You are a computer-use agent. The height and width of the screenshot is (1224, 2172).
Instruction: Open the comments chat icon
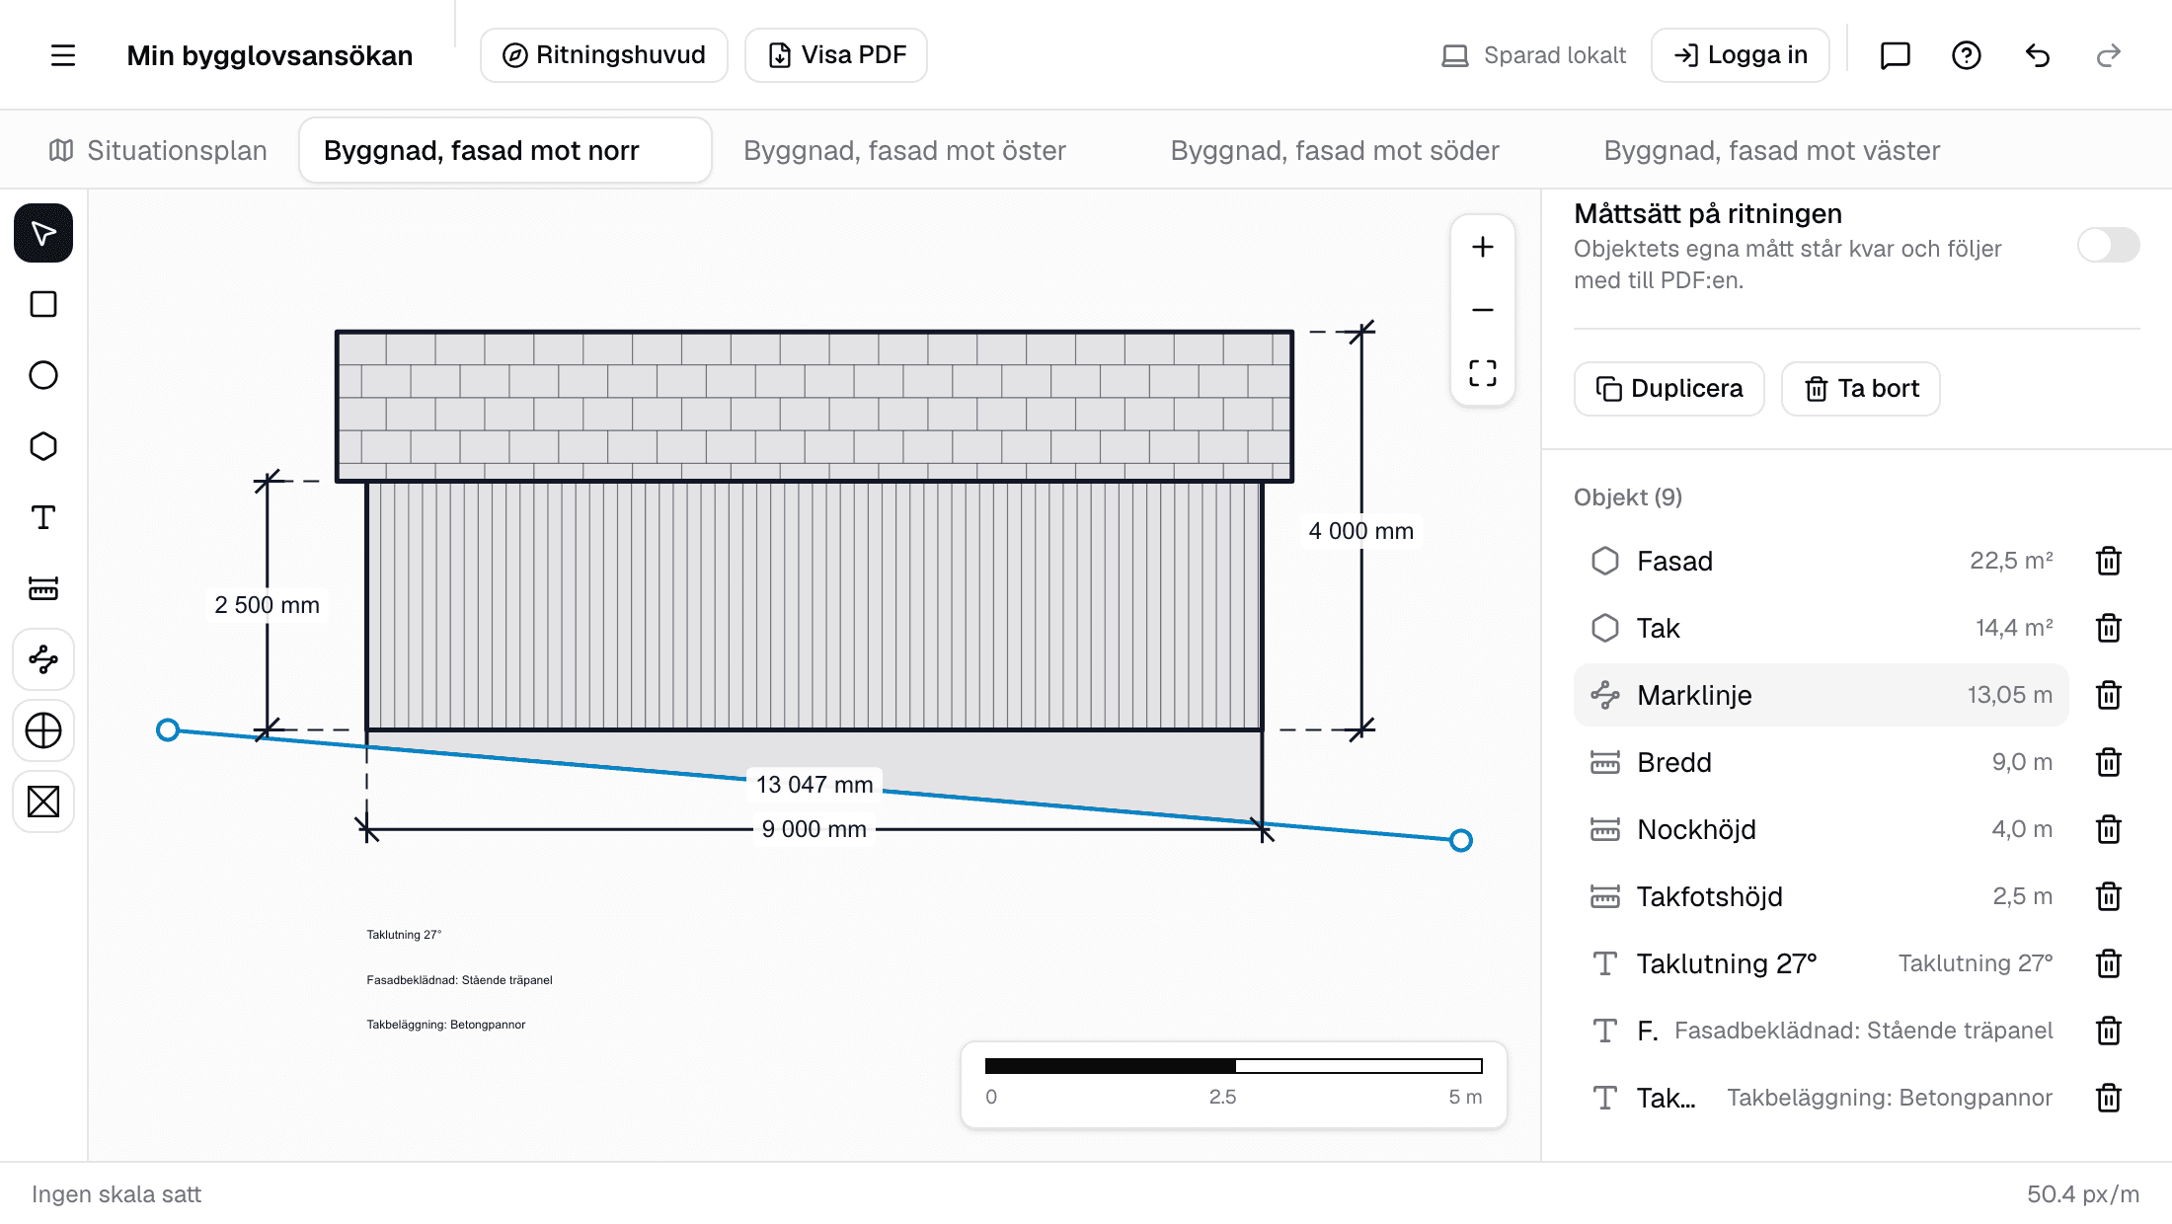pyautogui.click(x=1896, y=55)
